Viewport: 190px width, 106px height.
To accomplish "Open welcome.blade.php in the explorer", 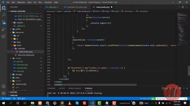I will (x=26, y=55).
